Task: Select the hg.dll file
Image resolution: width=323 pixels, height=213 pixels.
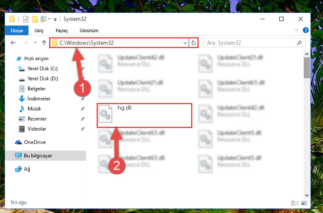Action: (x=144, y=115)
